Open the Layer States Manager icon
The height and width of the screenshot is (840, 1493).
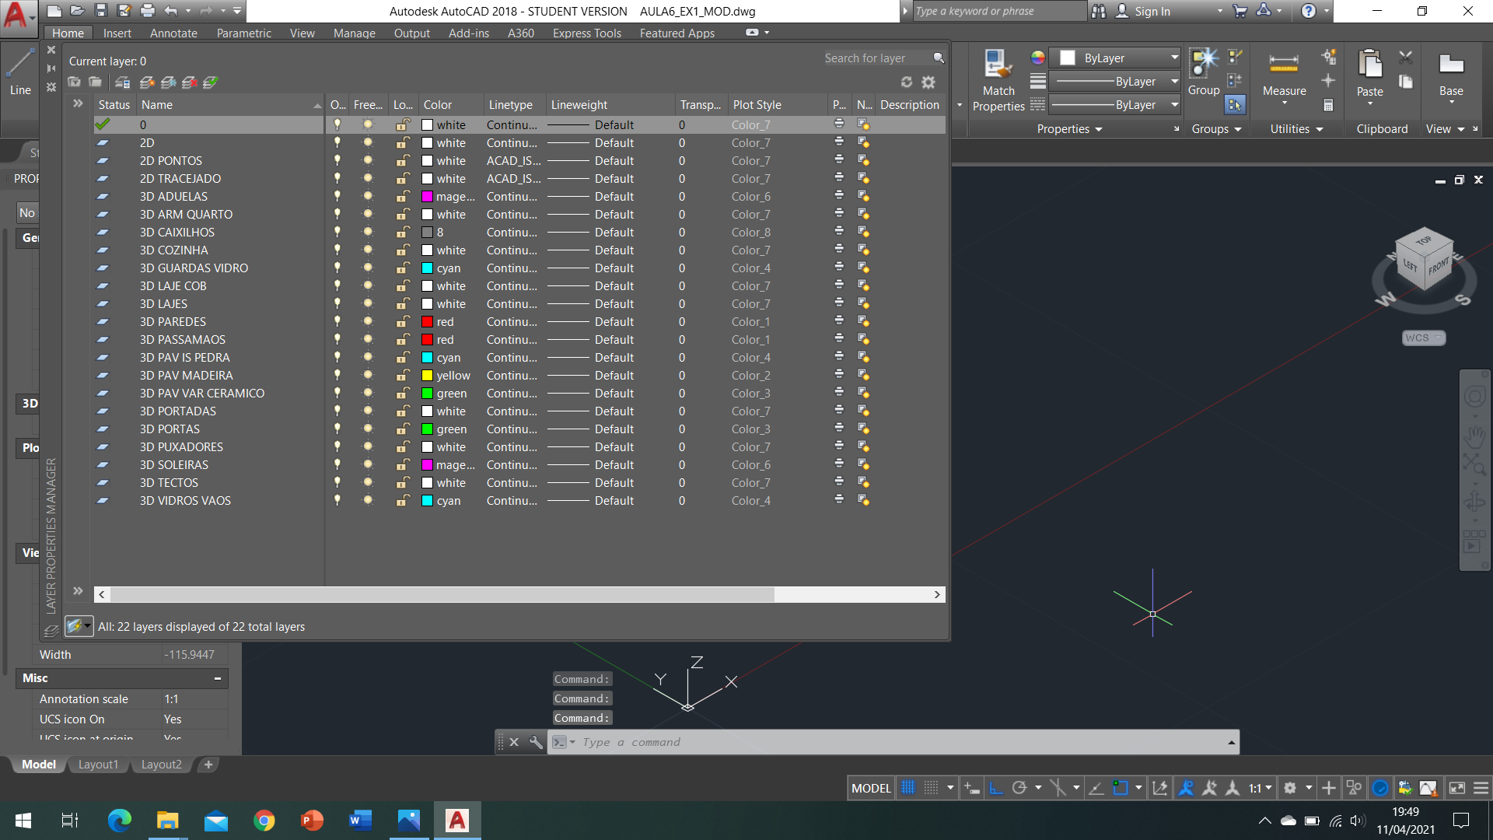pyautogui.click(x=122, y=82)
